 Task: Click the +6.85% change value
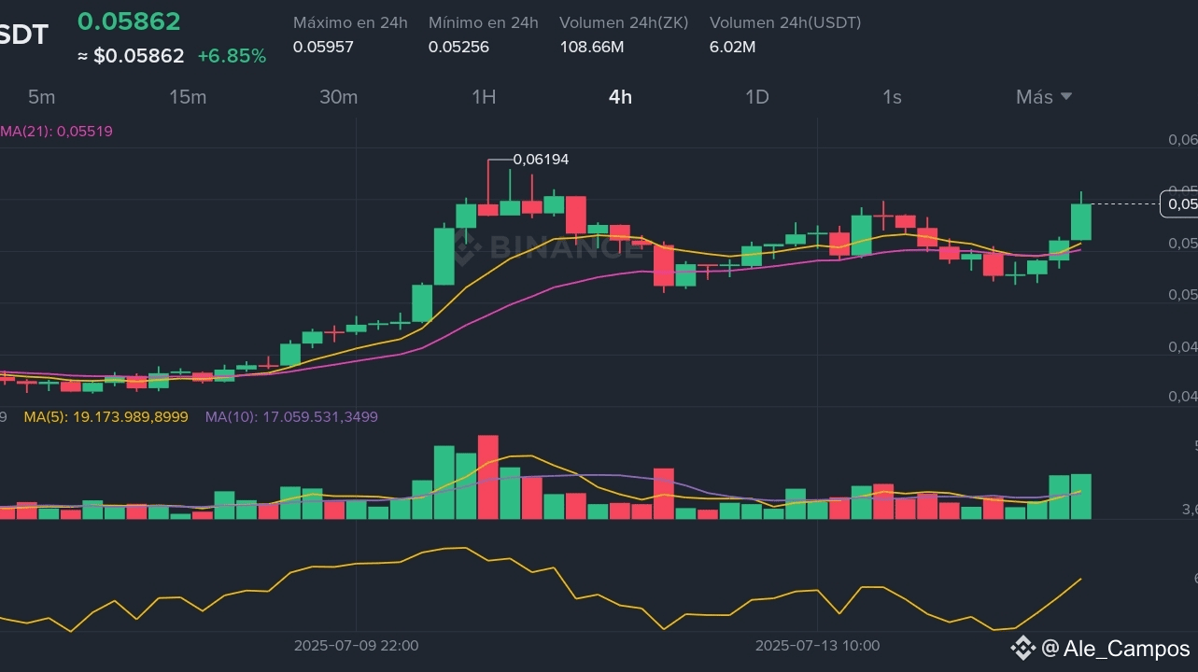click(232, 56)
